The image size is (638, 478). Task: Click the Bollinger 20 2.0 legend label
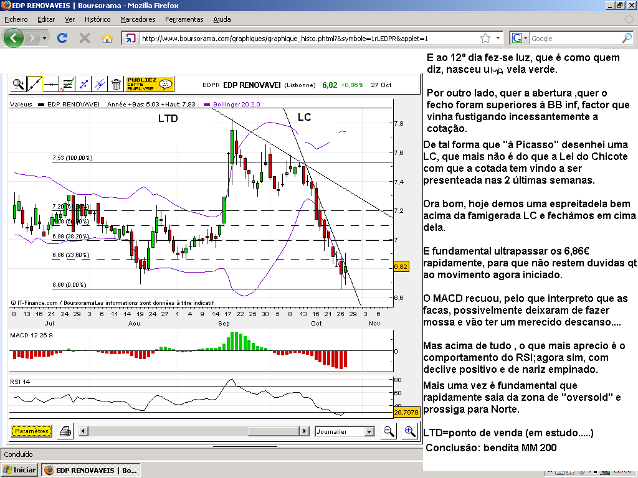click(236, 104)
